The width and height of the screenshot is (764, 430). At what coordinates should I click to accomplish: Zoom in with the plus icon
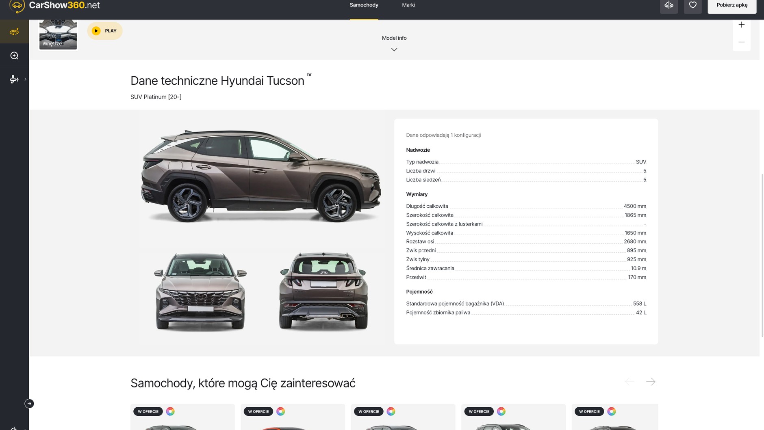click(x=741, y=25)
